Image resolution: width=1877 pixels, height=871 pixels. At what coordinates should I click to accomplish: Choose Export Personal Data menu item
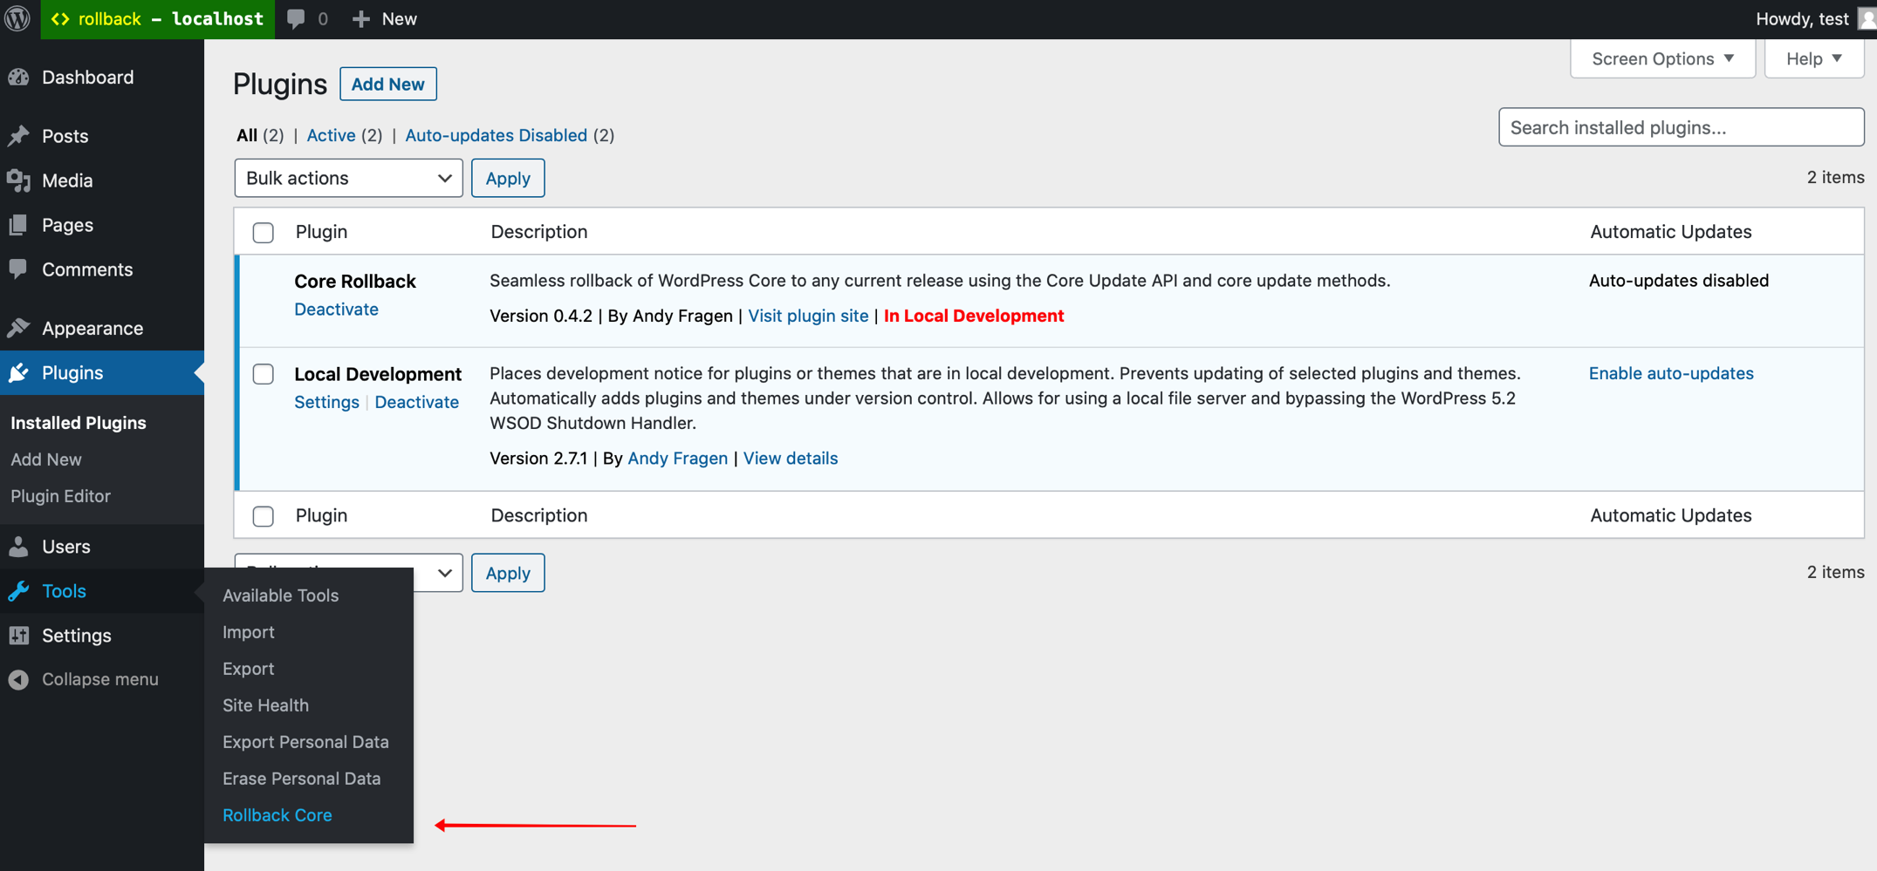[x=305, y=742]
